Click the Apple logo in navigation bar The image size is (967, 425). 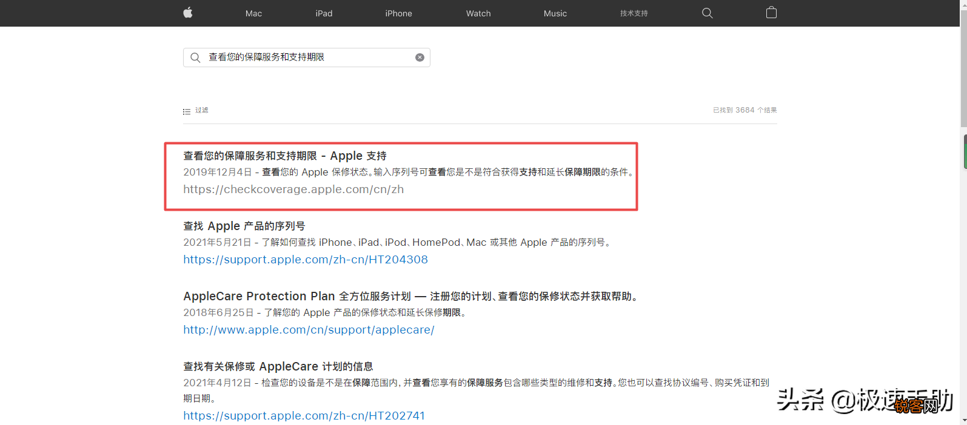188,13
